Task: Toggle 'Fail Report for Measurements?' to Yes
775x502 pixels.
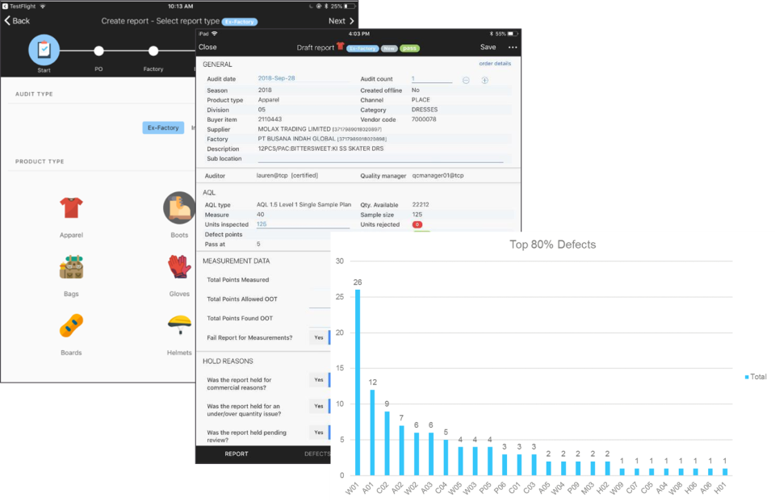Action: [x=319, y=337]
